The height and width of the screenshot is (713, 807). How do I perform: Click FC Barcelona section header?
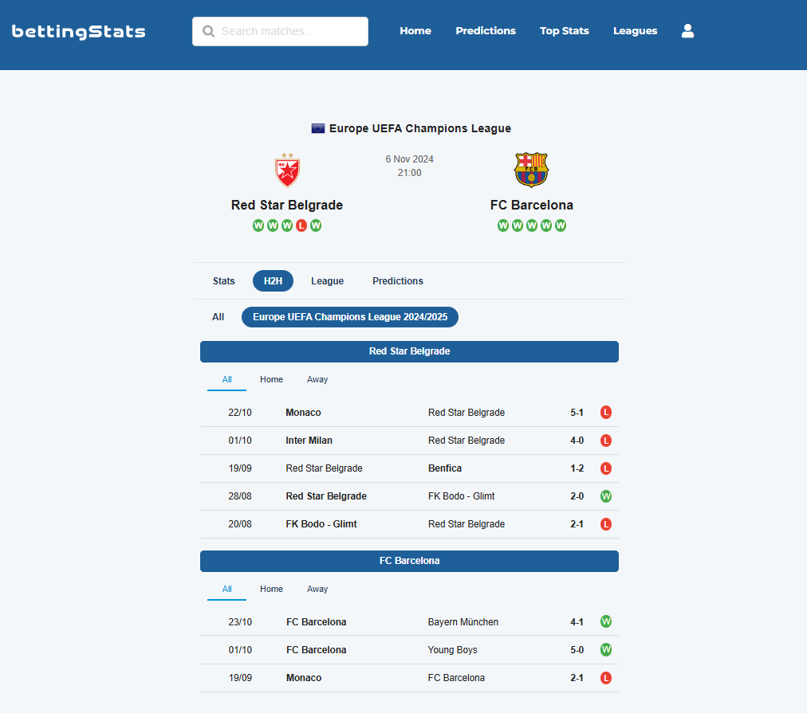coord(409,562)
